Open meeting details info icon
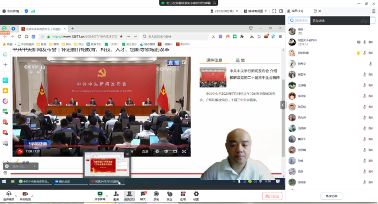This screenshot has width=378, height=204. 4,11
